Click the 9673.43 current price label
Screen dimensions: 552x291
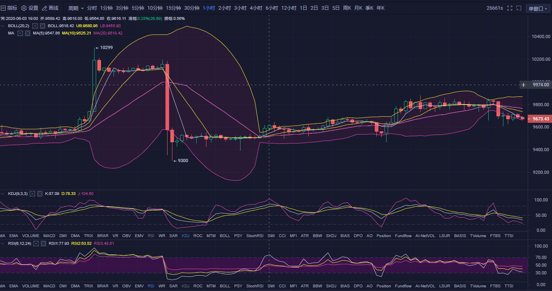(x=541, y=119)
